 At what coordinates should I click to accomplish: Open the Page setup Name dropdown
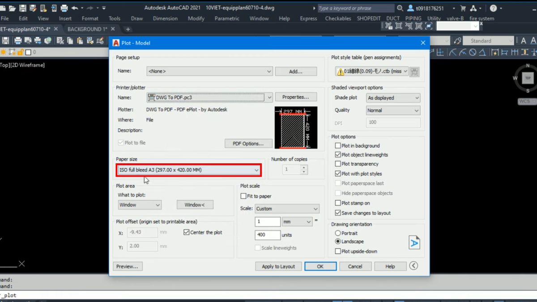tap(209, 71)
